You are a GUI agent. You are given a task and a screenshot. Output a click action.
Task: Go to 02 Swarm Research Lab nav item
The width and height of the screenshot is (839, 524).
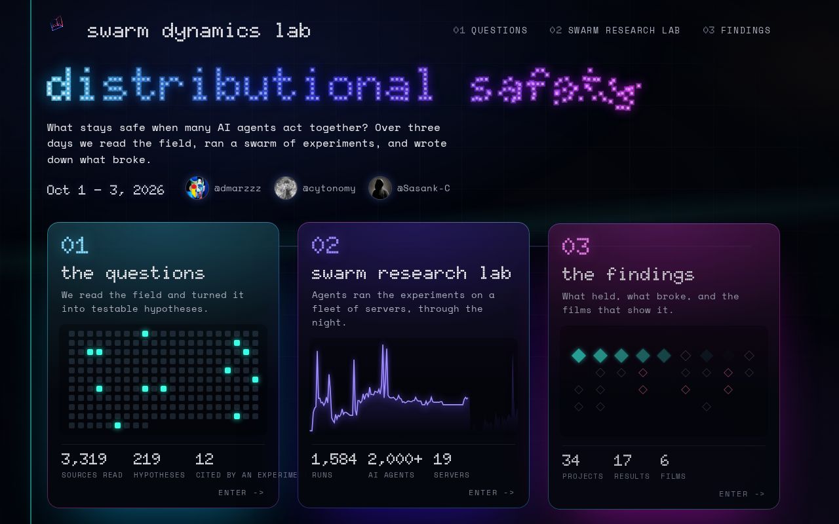point(615,30)
